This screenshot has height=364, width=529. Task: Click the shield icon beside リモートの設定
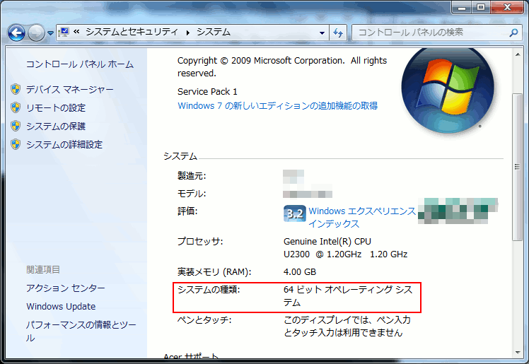point(16,107)
